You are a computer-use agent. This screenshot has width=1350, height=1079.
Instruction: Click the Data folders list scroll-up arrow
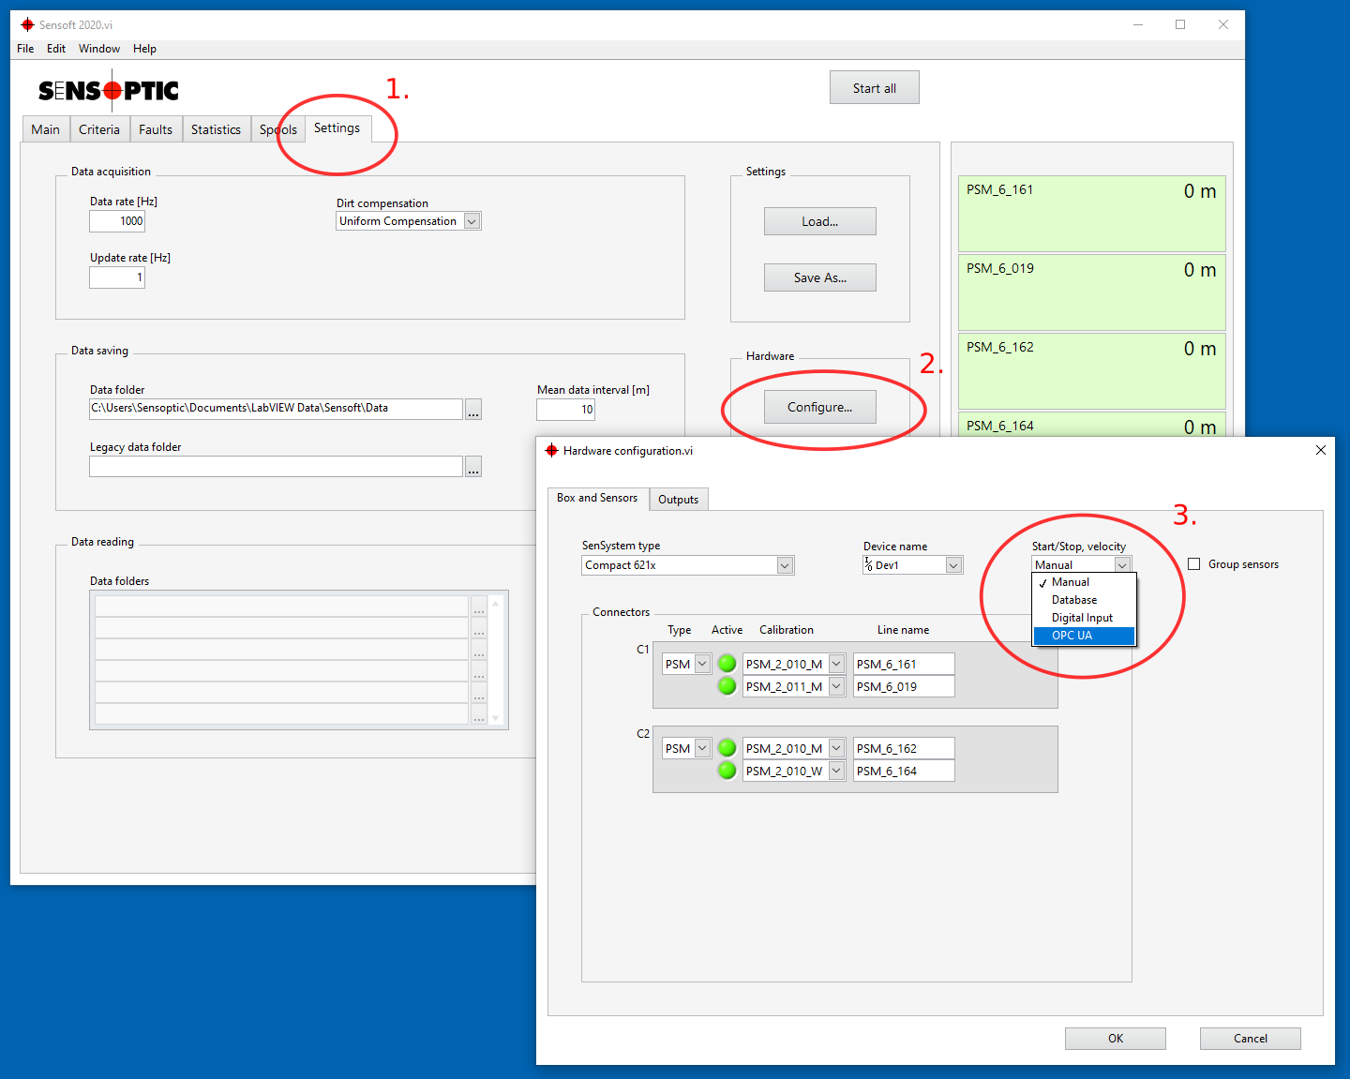click(496, 603)
